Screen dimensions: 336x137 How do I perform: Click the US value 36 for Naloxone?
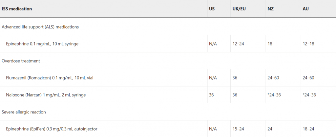tap(211, 95)
